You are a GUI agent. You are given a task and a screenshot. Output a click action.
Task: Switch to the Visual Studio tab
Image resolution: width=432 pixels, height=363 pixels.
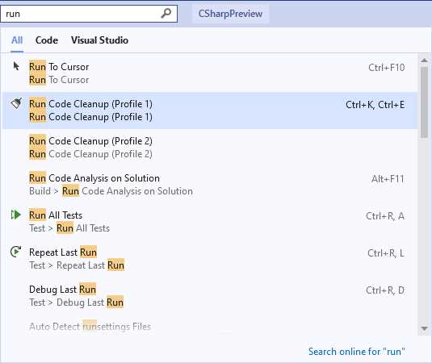point(99,40)
